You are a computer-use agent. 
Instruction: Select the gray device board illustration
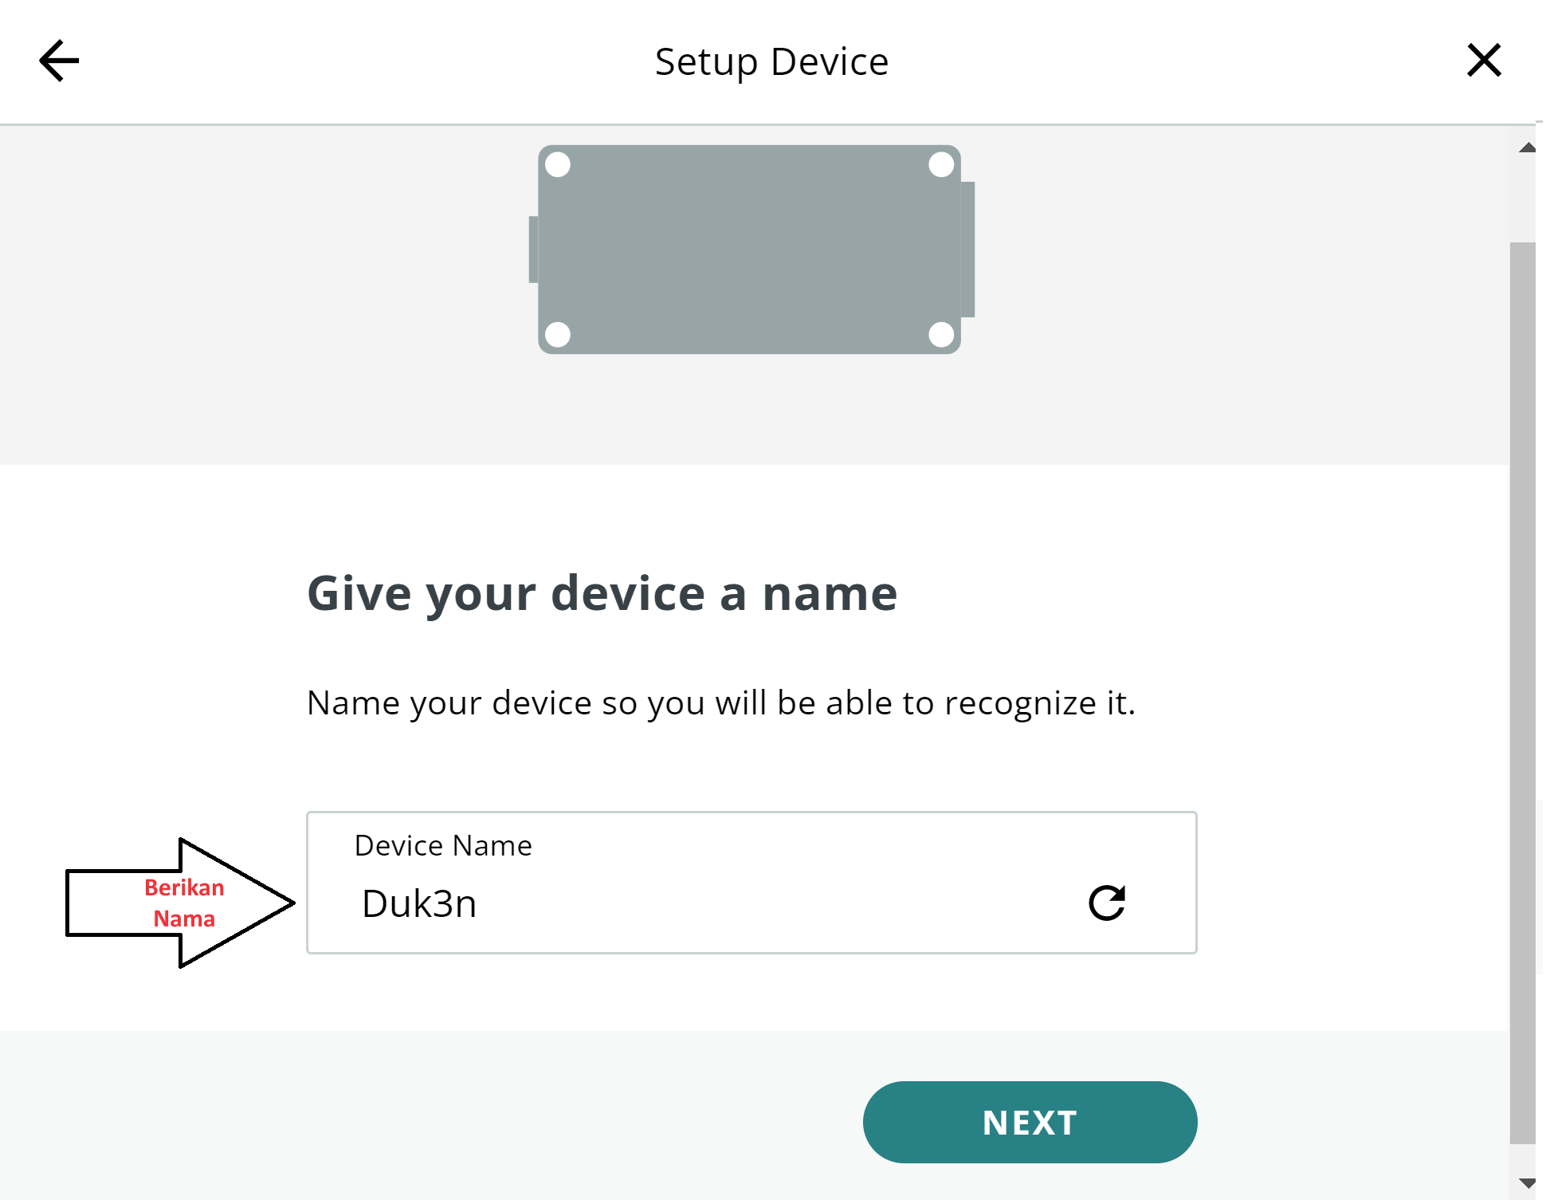point(751,250)
